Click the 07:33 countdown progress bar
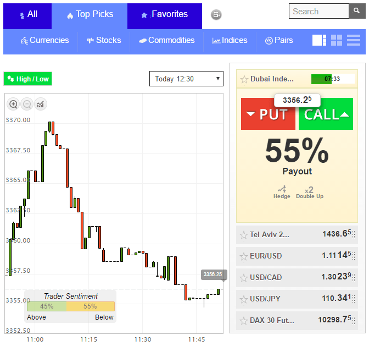369x346 pixels. coord(333,79)
